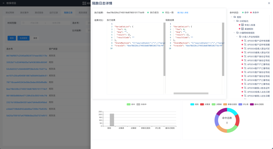The height and width of the screenshot is (149, 273).
Task: Select the AP0005被保人职业代码 tree item
Action: click(258, 52)
